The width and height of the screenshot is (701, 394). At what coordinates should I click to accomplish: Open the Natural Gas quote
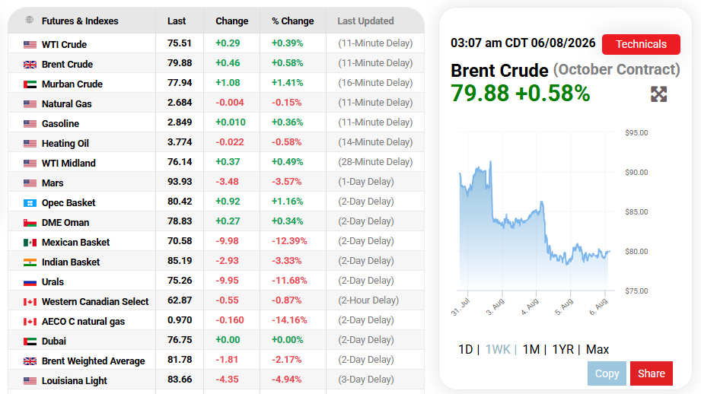point(216,103)
